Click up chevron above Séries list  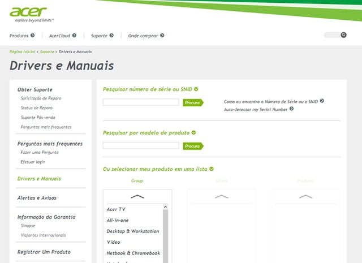(x=221, y=196)
